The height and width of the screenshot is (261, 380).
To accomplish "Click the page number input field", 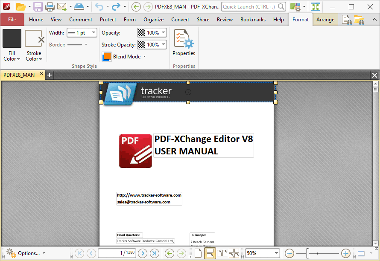I will coord(117,253).
